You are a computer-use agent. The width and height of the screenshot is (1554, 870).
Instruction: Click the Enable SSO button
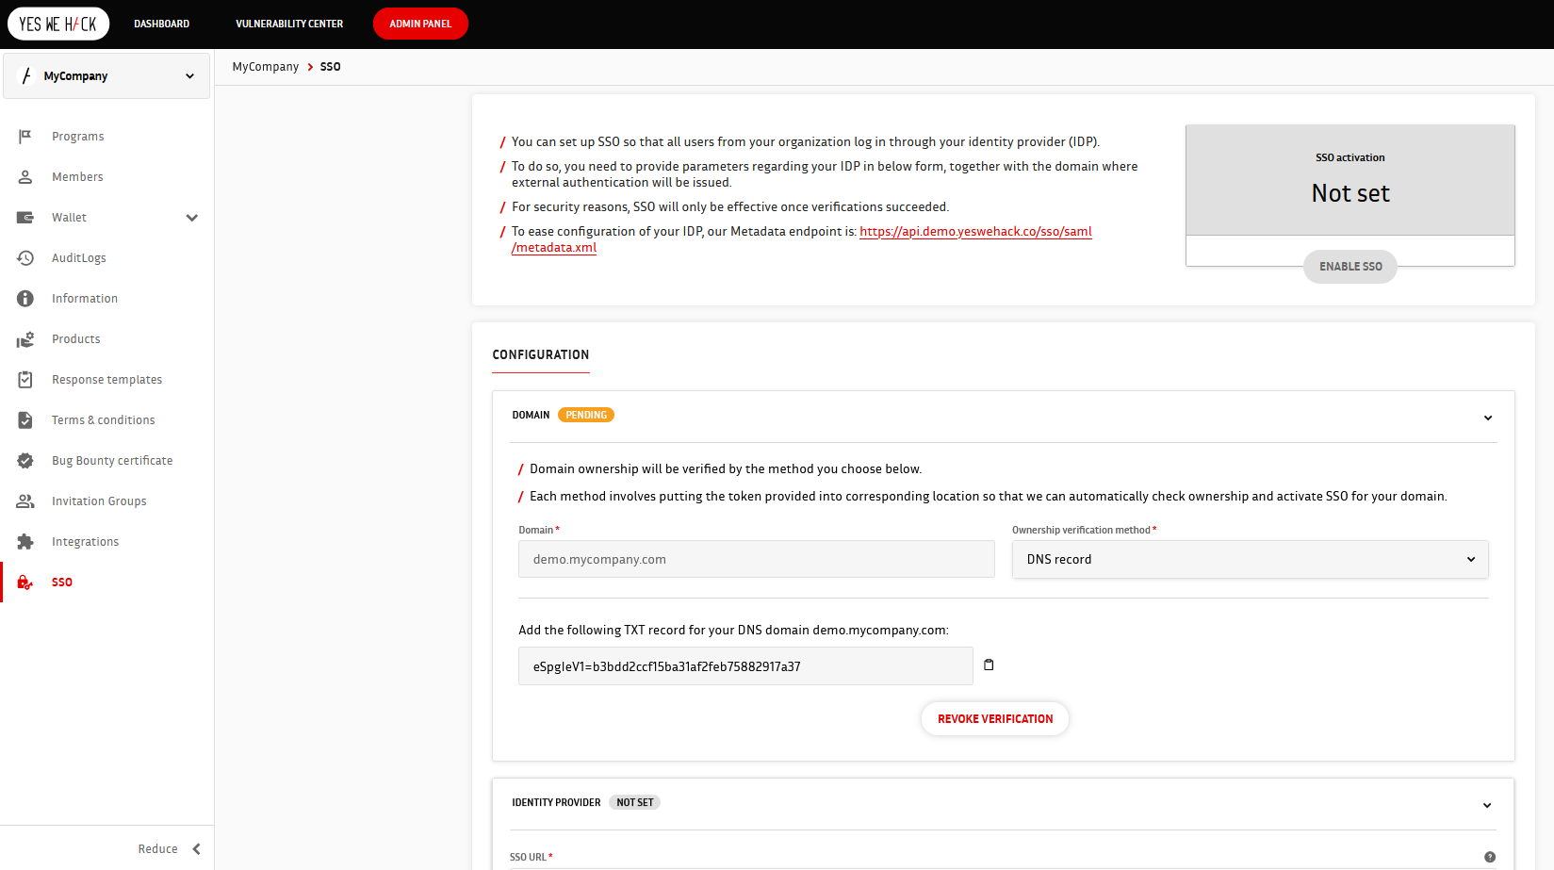[1350, 267]
